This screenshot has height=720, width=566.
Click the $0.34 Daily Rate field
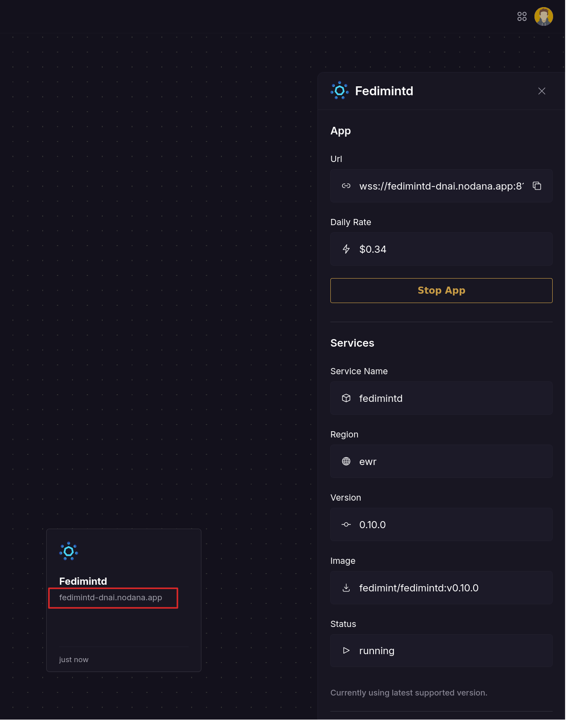(x=441, y=249)
